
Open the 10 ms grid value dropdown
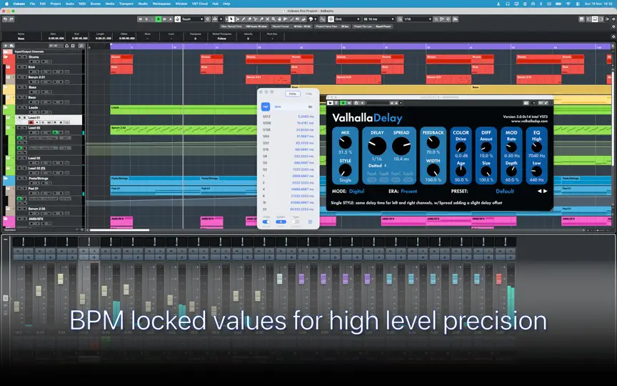coord(379,19)
